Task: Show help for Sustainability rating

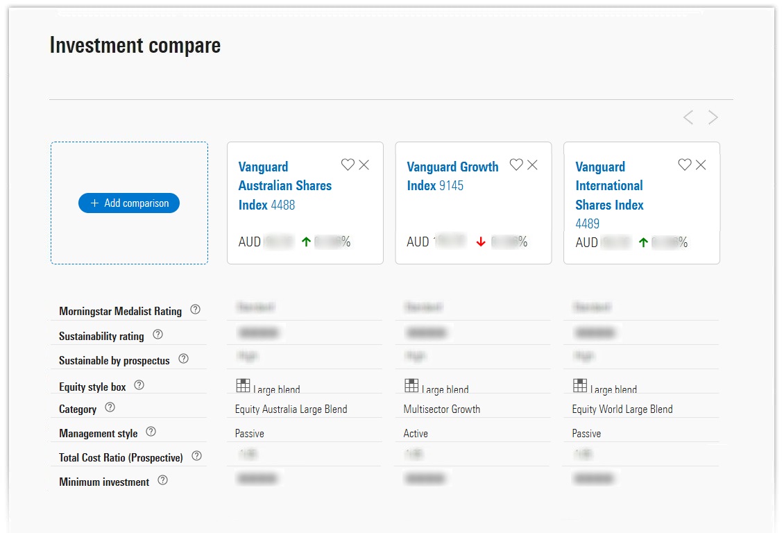Action: 157,335
